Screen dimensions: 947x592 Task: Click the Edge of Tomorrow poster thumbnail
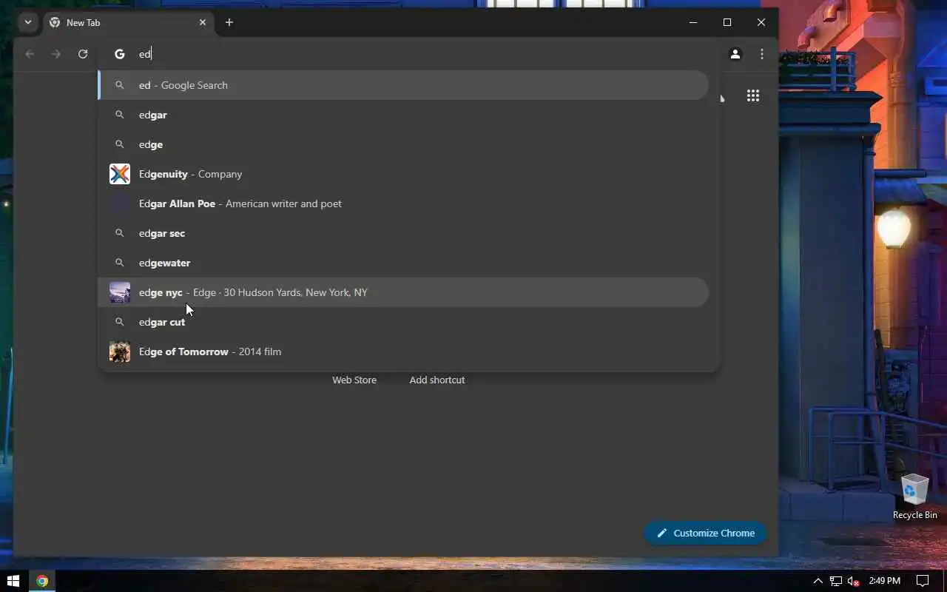120,351
